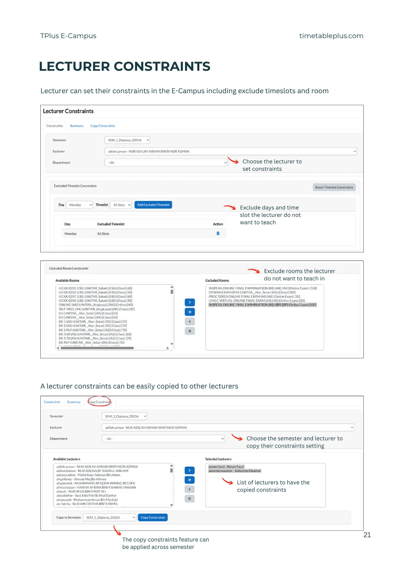Move all rooms to Excluded Rooms list
Screen dimensions: 404x571
pyautogui.click(x=190, y=312)
